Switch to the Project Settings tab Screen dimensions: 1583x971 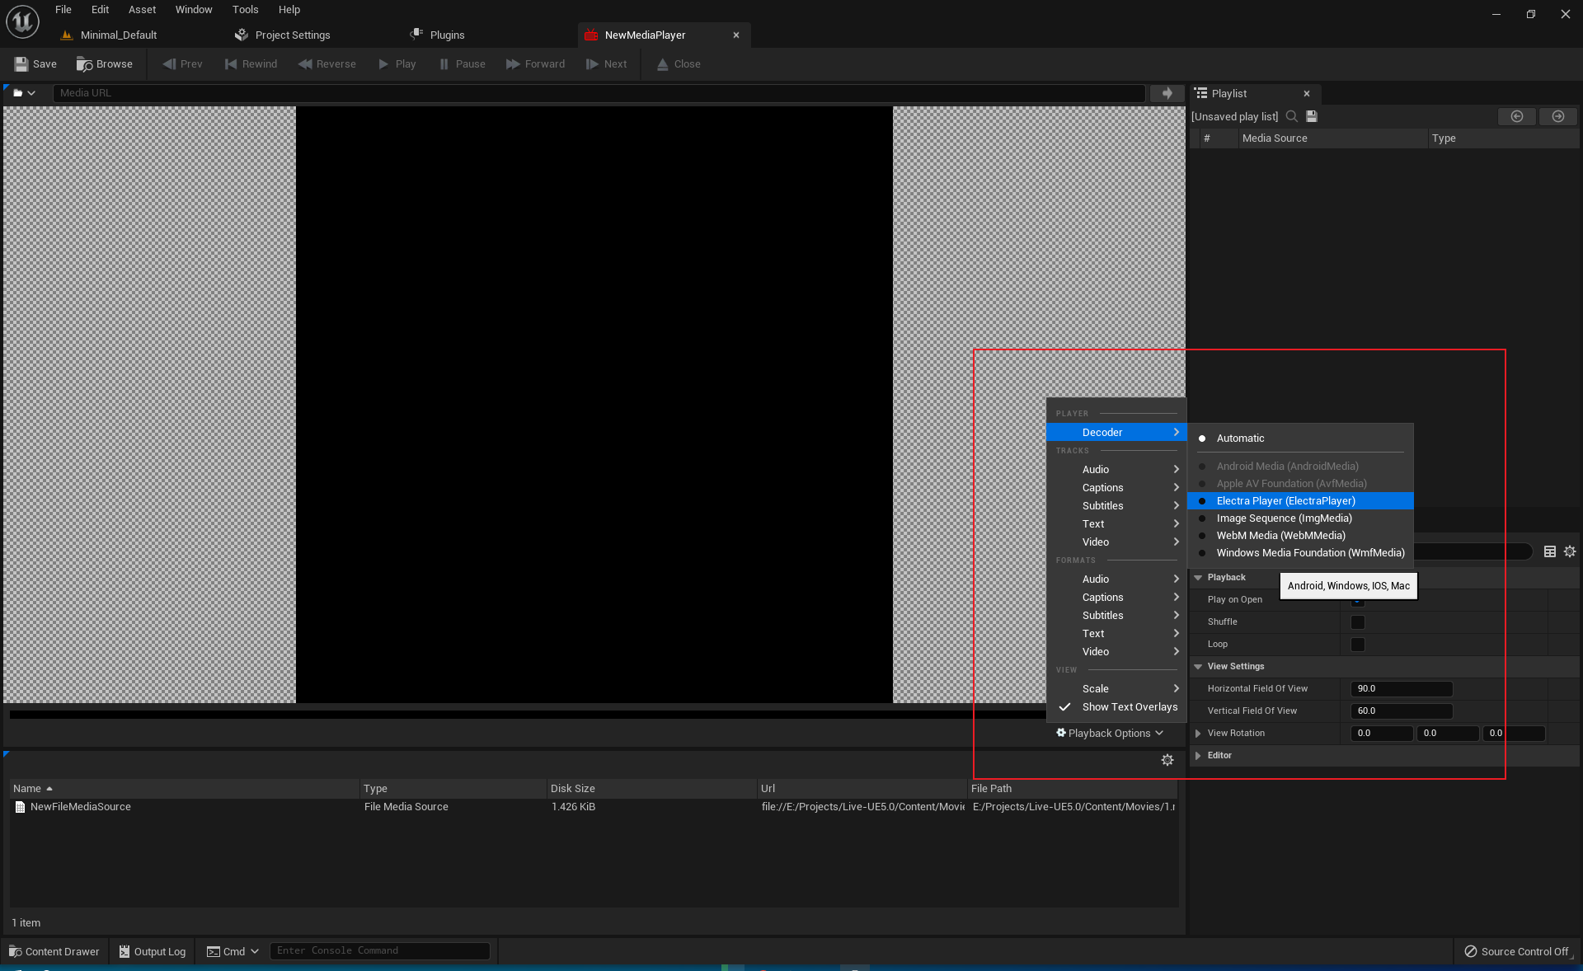pyautogui.click(x=292, y=35)
